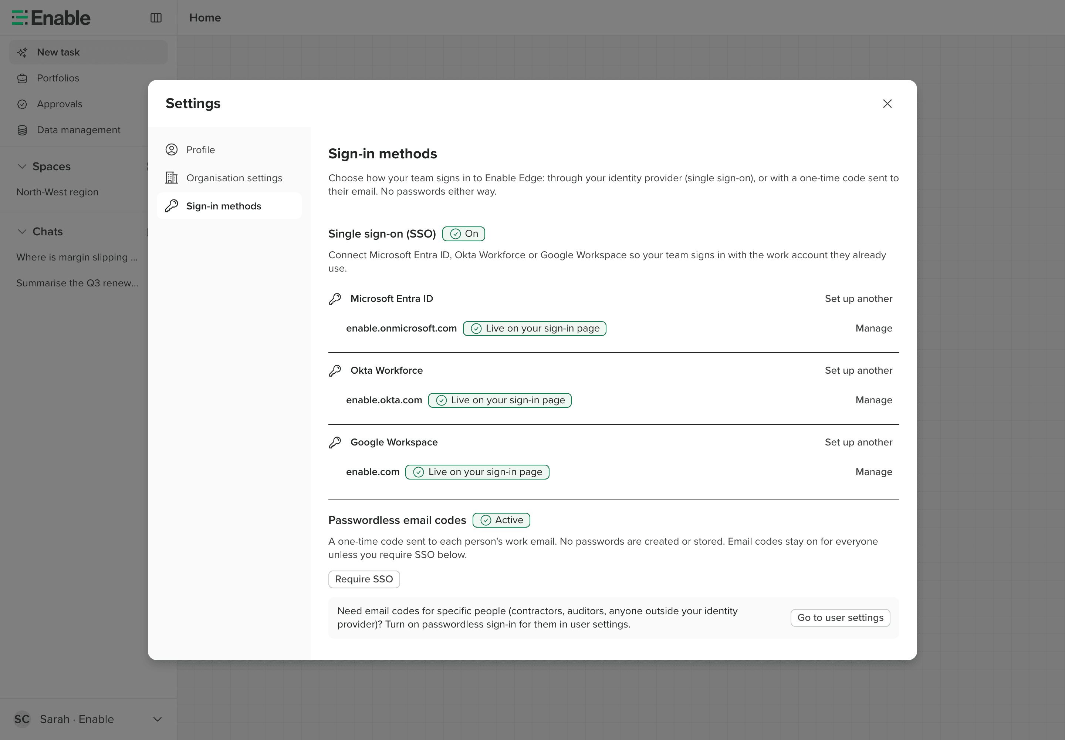The image size is (1065, 740).
Task: Click the Okta Workforce provider name
Action: 386,370
